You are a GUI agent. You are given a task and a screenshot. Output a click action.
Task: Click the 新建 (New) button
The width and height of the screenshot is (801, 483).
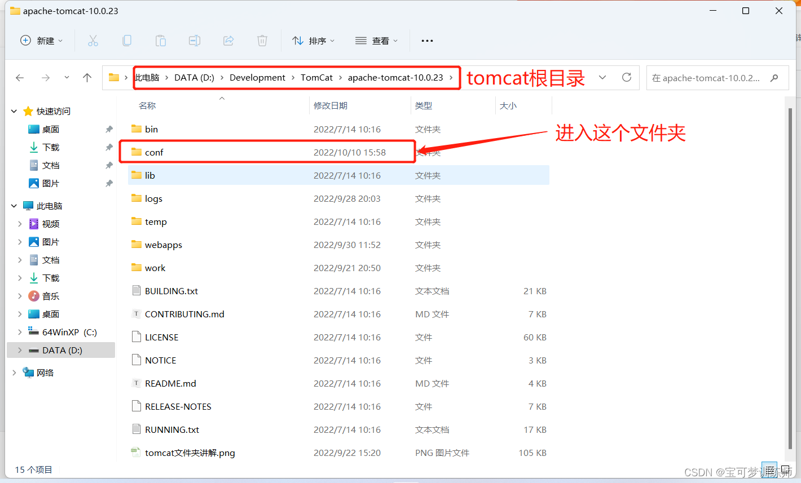(x=41, y=40)
